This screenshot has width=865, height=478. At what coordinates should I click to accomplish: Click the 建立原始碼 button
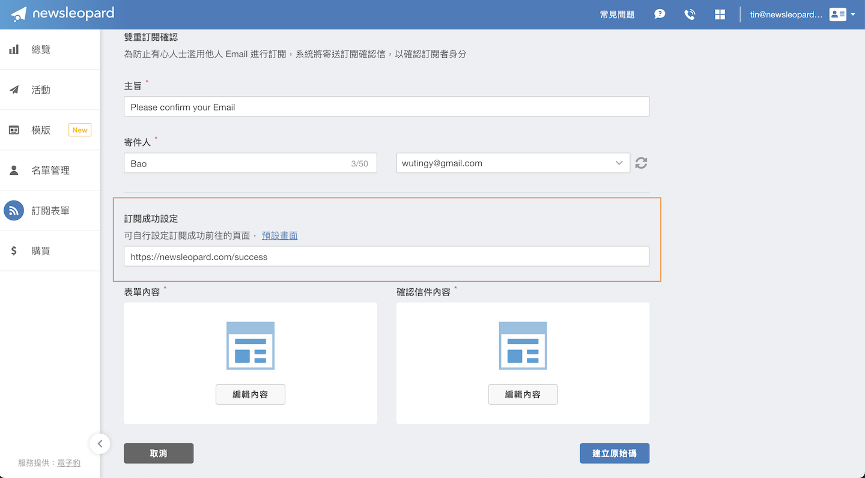[615, 453]
